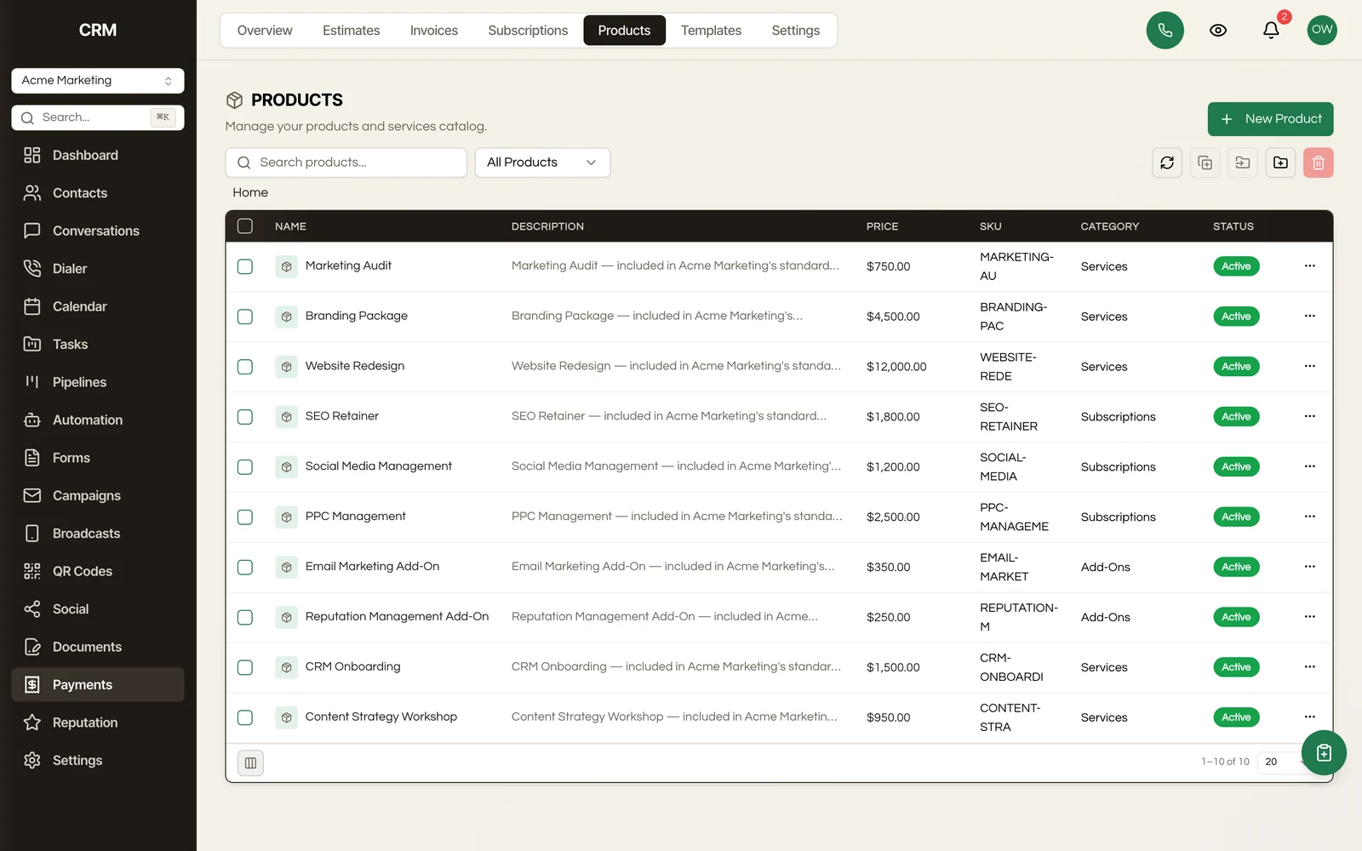Open Broadcasts in the sidebar
Image resolution: width=1362 pixels, height=851 pixels.
98,534
